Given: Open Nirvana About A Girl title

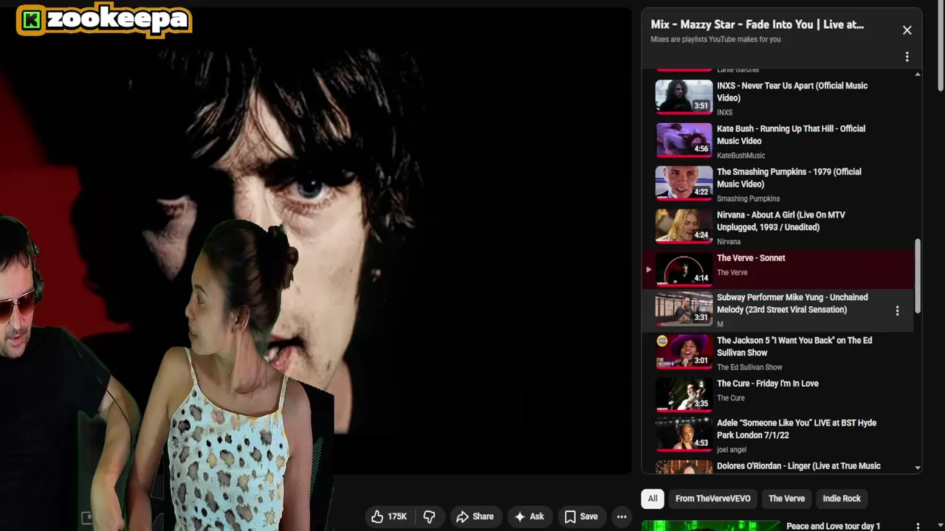Looking at the screenshot, I should pyautogui.click(x=781, y=221).
